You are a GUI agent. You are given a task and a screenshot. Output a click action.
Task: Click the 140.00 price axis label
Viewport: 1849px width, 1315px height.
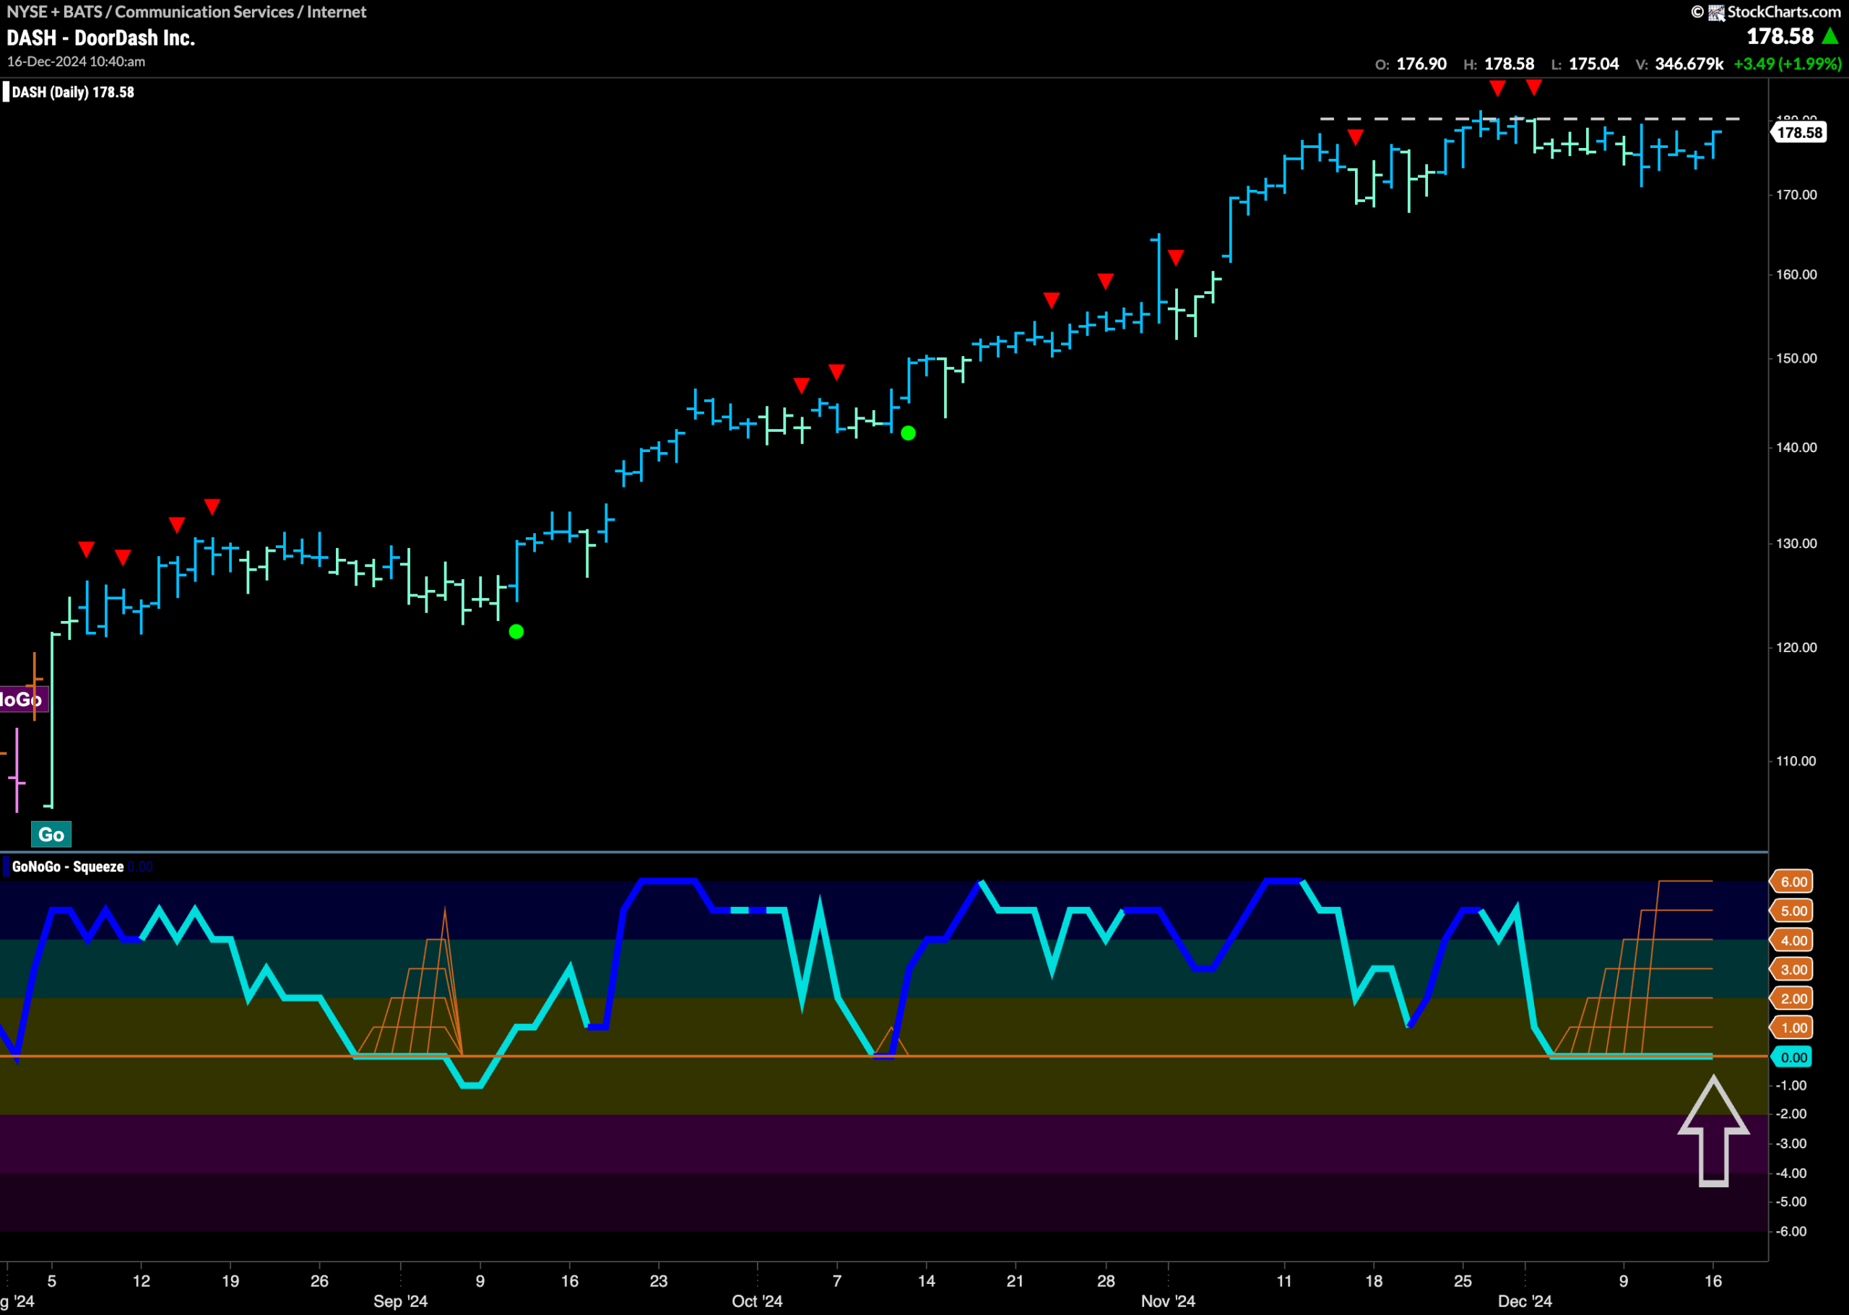[x=1796, y=448]
